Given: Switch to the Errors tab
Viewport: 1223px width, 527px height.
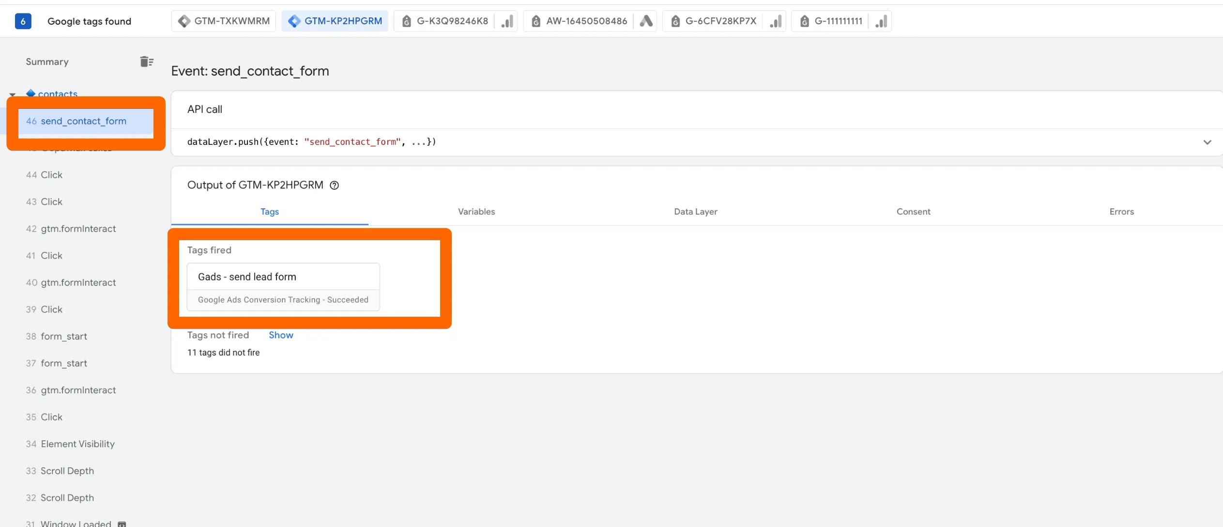Looking at the screenshot, I should click(x=1121, y=212).
